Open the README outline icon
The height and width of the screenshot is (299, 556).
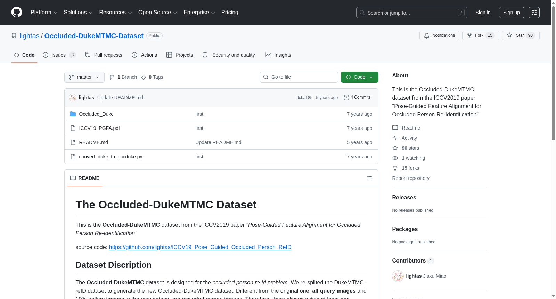pyautogui.click(x=369, y=178)
